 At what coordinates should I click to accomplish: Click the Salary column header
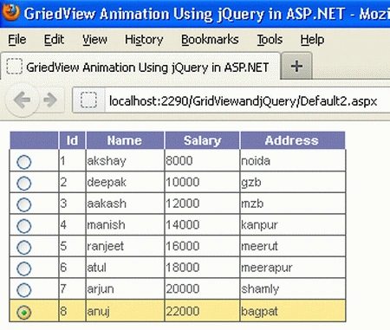(202, 140)
